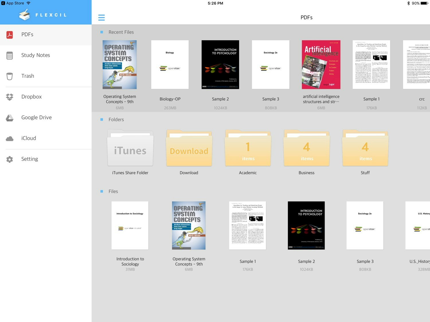Toggle the Recent Files section selector
The width and height of the screenshot is (430, 322).
click(x=101, y=32)
